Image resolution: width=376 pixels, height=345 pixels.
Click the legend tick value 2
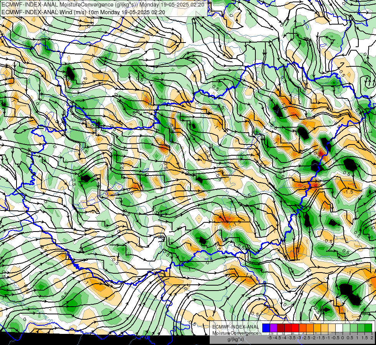point(372,338)
